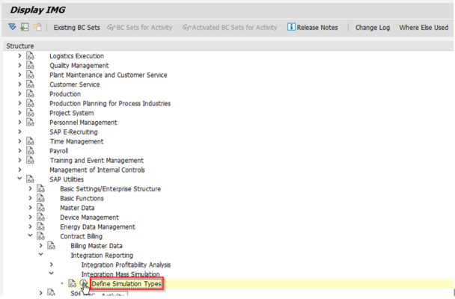455x299 pixels.
Task: Open the Change Log
Action: click(371, 28)
